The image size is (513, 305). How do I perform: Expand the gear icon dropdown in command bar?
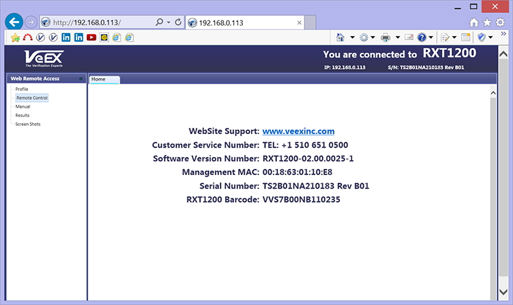[373, 38]
